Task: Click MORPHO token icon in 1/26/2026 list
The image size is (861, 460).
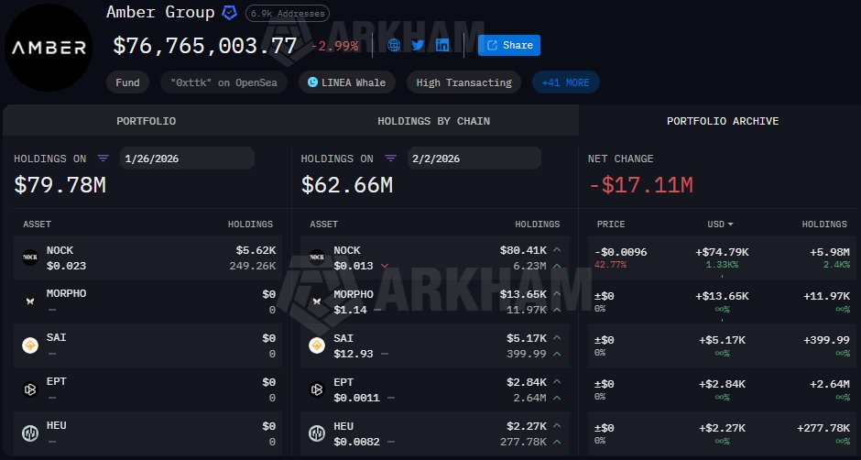Action: tap(30, 301)
